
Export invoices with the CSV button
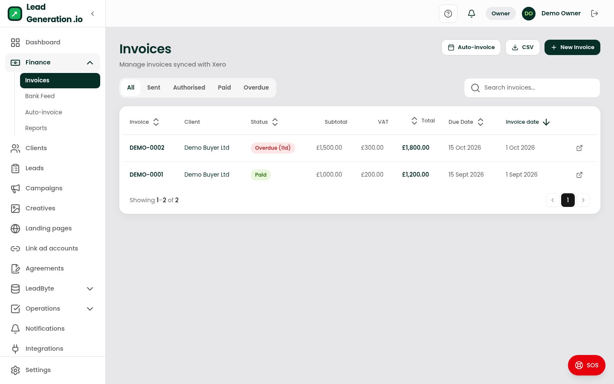coord(523,47)
